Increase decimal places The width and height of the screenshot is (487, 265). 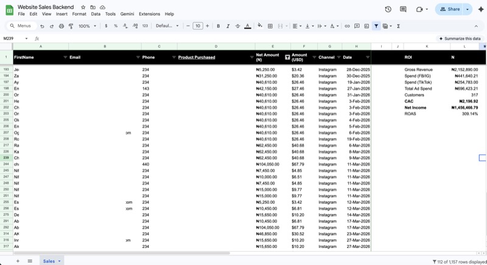point(135,26)
